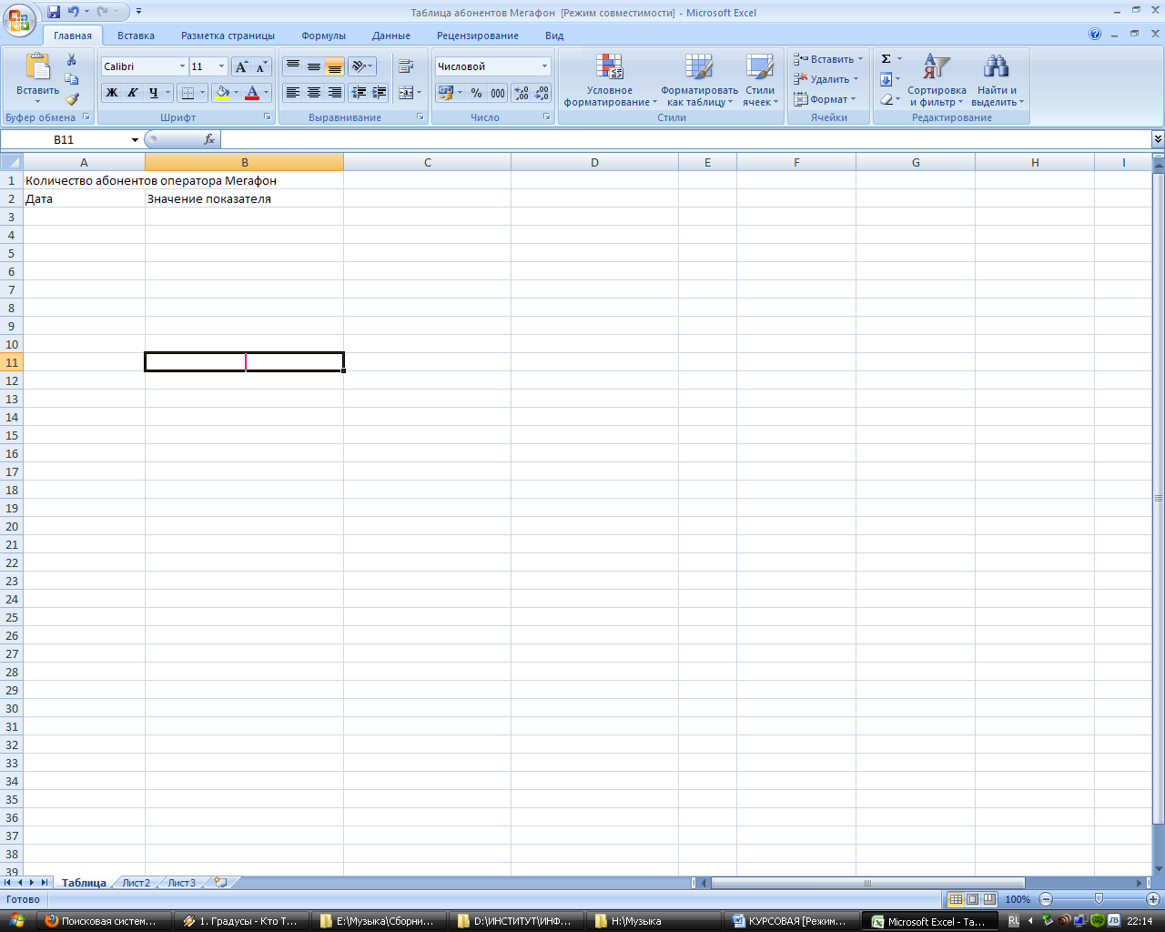
Task: Copy selection using the clipboard group copy icon
Action: [x=72, y=79]
